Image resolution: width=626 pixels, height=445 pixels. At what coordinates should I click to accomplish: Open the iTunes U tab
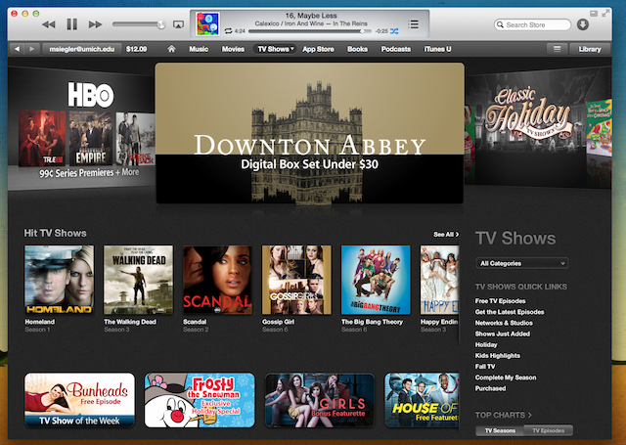[x=437, y=49]
